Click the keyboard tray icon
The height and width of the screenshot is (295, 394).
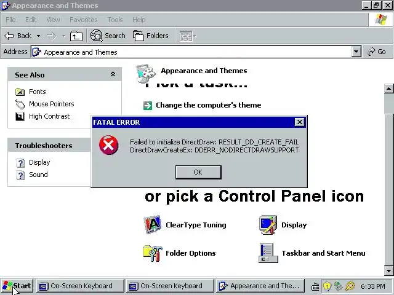point(315,286)
